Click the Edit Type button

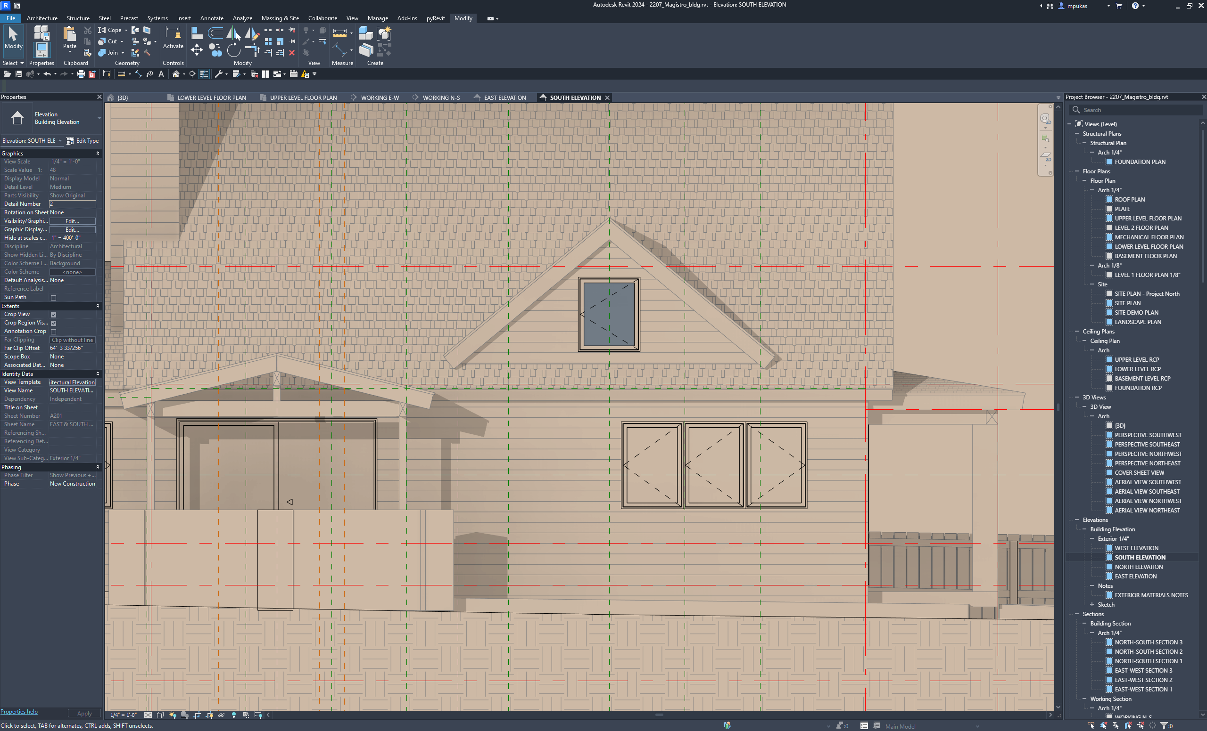click(x=83, y=140)
